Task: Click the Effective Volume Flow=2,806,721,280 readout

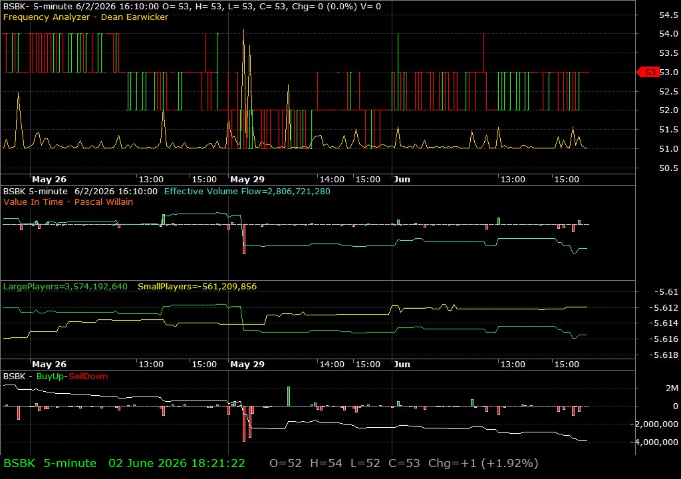Action: [247, 191]
